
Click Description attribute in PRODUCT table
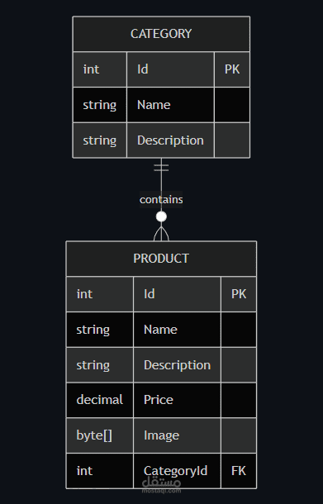177,365
